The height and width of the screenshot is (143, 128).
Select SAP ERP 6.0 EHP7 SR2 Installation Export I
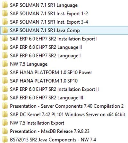(x=54, y=39)
